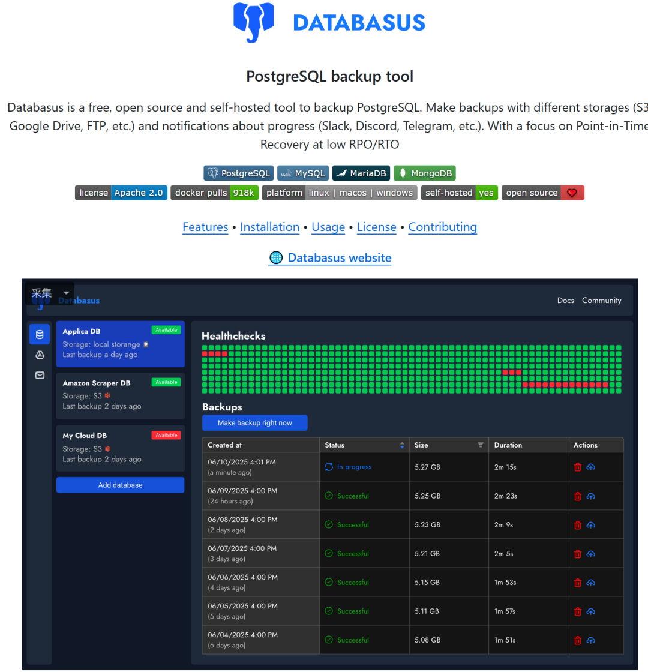Jump to the Installation section
Image resolution: width=648 pixels, height=672 pixels.
pos(269,227)
